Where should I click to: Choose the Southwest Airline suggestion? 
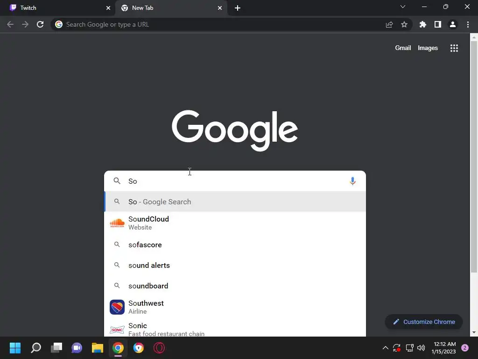click(x=235, y=307)
